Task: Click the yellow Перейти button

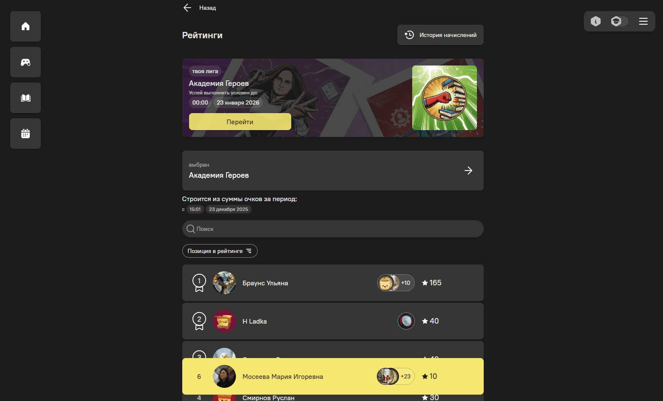Action: 240,122
